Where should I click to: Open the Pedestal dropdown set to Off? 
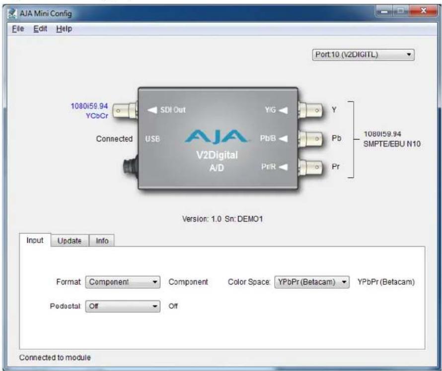point(123,306)
